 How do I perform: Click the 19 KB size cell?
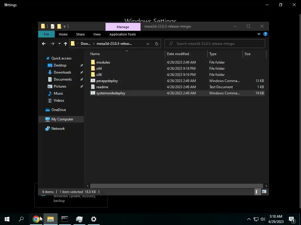point(260,93)
